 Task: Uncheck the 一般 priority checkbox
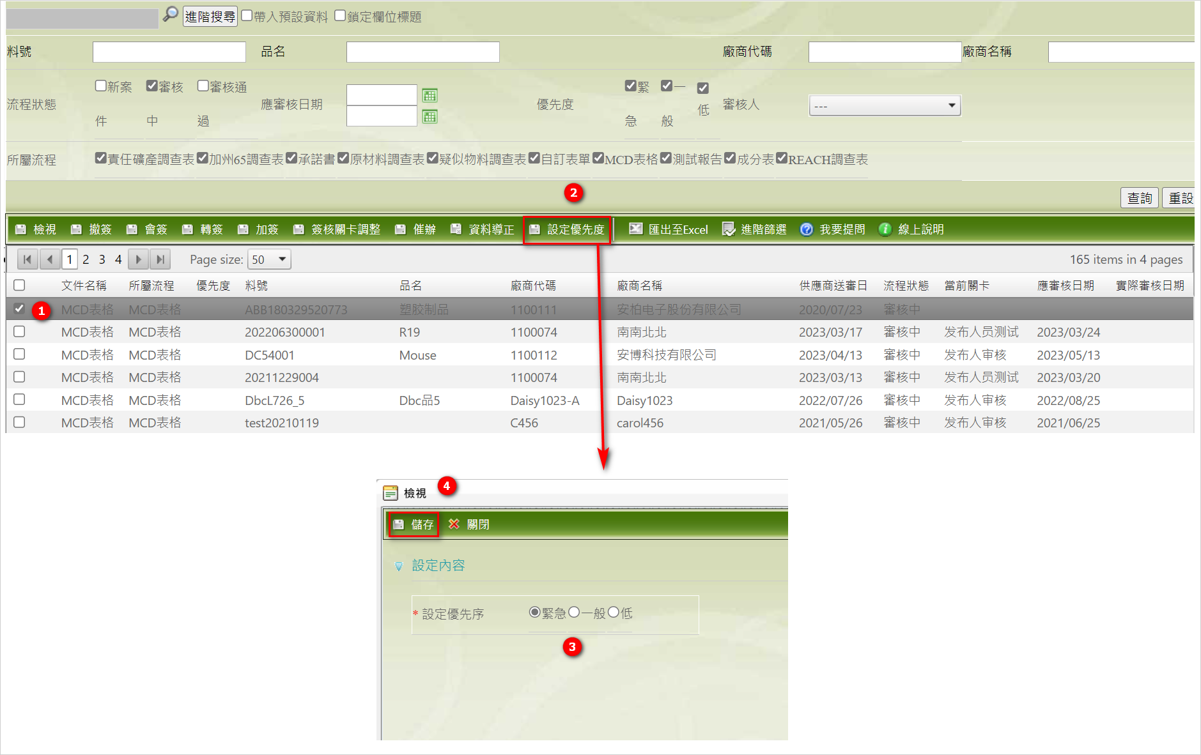[x=667, y=86]
